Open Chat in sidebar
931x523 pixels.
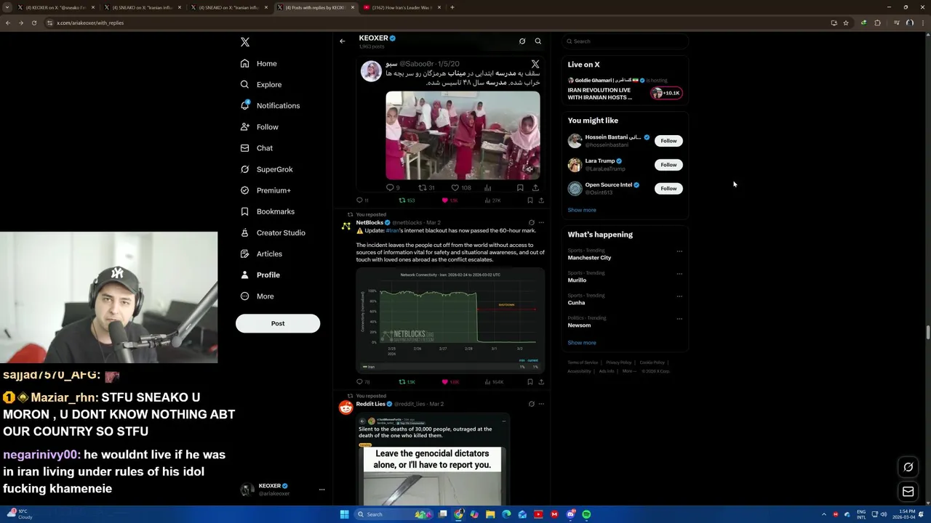[257, 148]
